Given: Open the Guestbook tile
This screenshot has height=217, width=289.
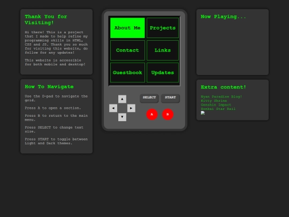Looking at the screenshot, I should click(x=127, y=72).
